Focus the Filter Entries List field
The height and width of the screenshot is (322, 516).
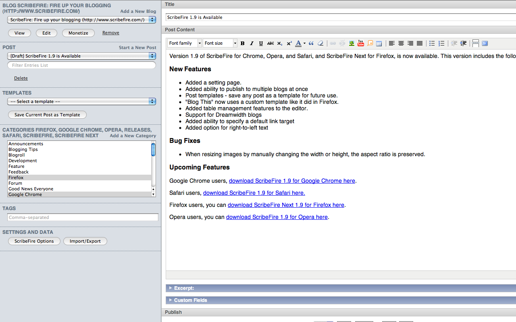click(82, 65)
